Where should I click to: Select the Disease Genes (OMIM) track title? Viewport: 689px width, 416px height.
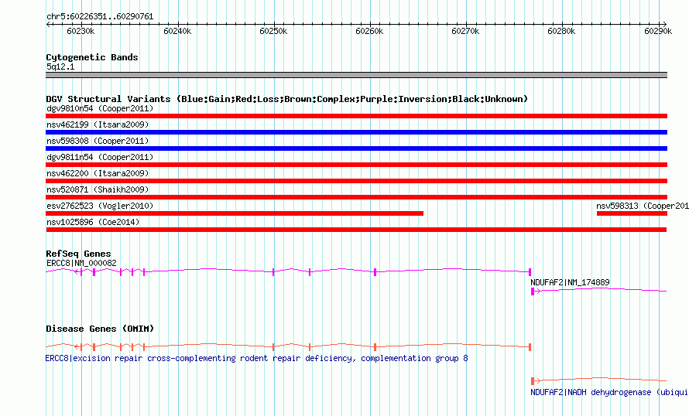[x=100, y=329]
